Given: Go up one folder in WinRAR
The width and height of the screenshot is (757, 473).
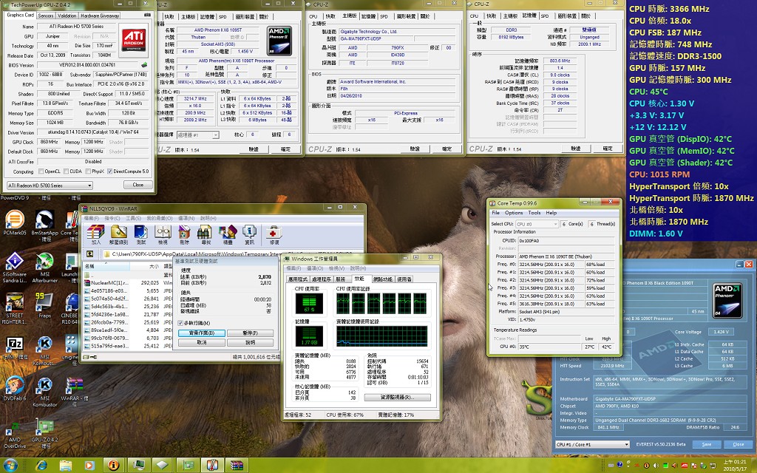Looking at the screenshot, I should 89,254.
